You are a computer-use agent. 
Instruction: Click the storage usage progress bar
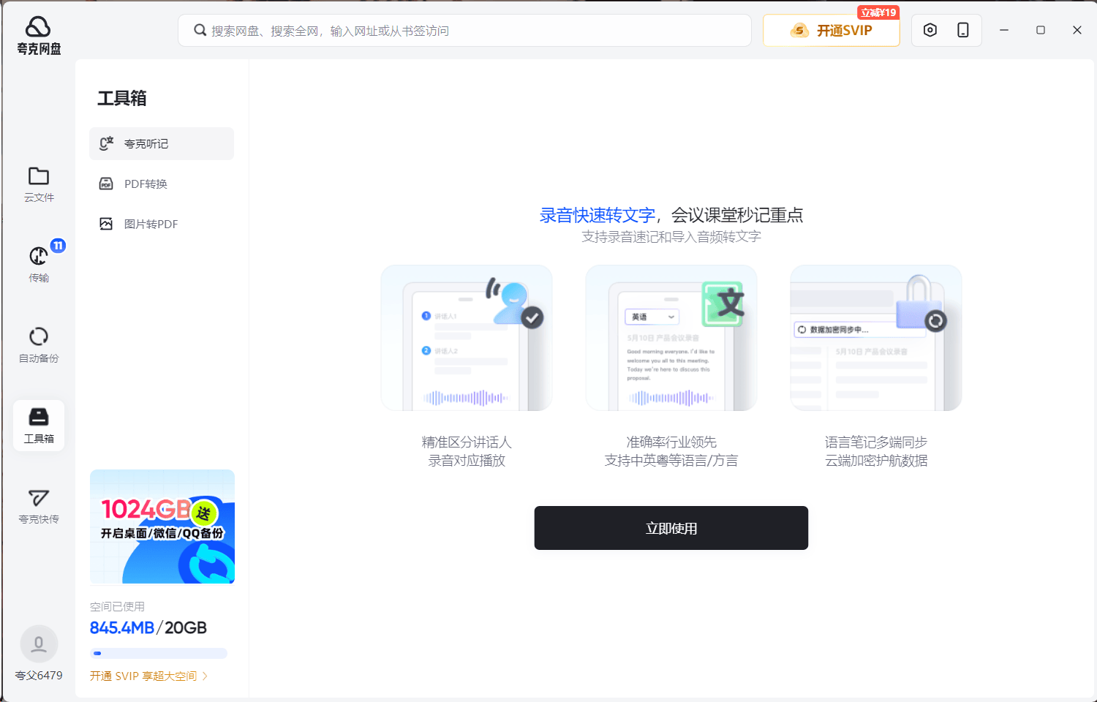coord(159,653)
